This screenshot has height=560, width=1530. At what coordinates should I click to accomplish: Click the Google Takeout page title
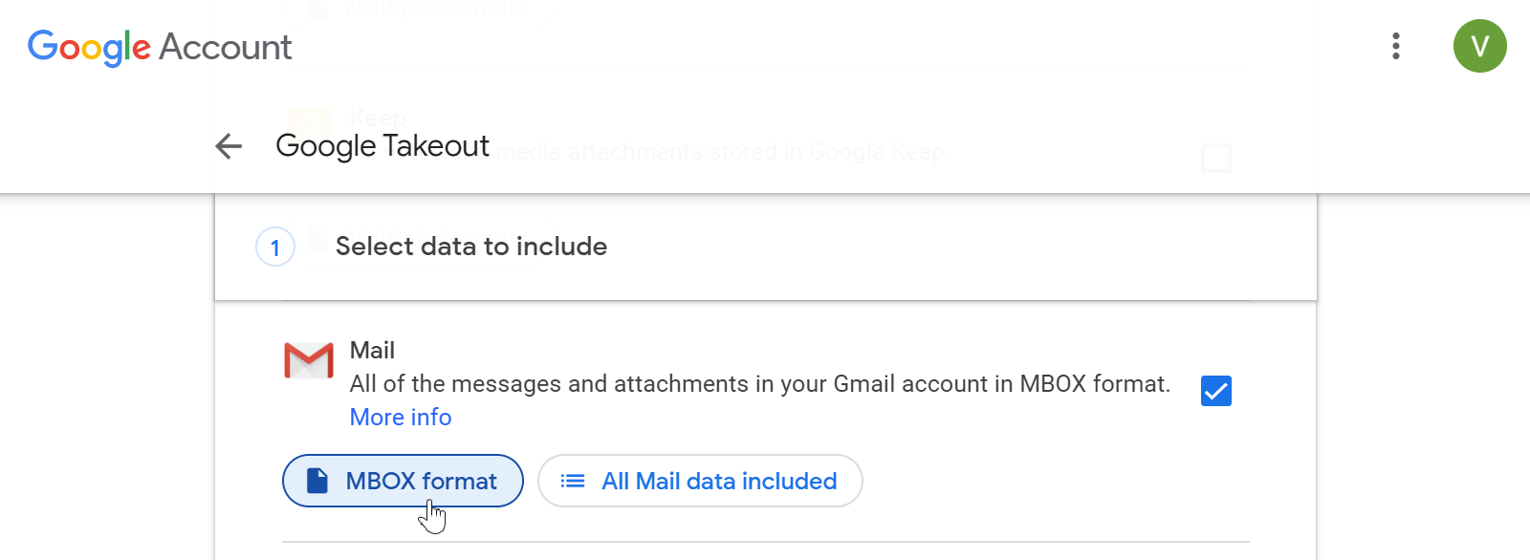pyautogui.click(x=382, y=146)
